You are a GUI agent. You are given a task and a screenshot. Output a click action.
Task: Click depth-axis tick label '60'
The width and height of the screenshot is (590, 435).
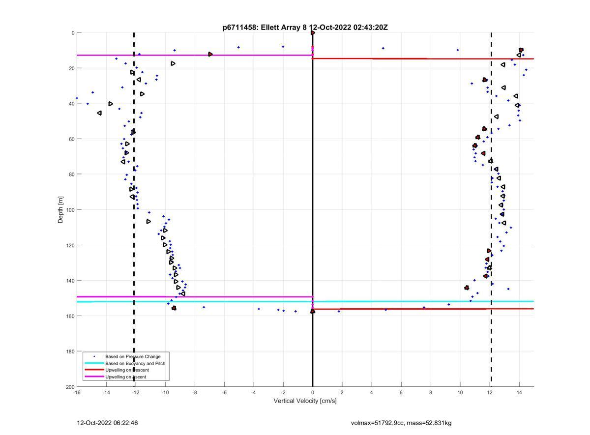pos(71,139)
